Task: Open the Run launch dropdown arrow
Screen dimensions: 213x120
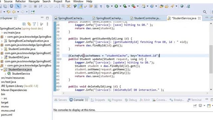Action: pos(120,6)
